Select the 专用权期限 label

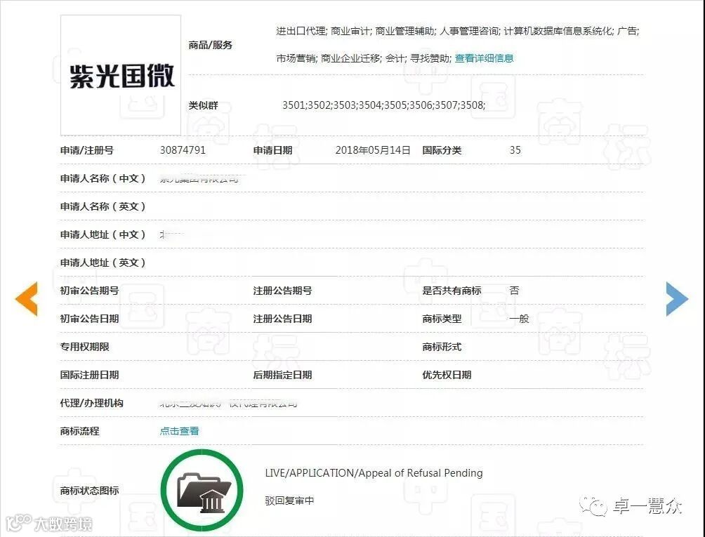[84, 347]
